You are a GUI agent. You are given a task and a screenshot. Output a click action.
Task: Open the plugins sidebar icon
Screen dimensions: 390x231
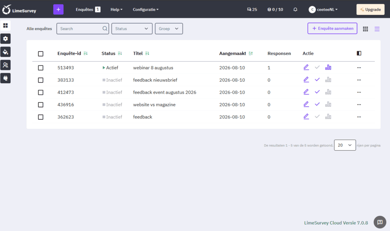coord(5,78)
